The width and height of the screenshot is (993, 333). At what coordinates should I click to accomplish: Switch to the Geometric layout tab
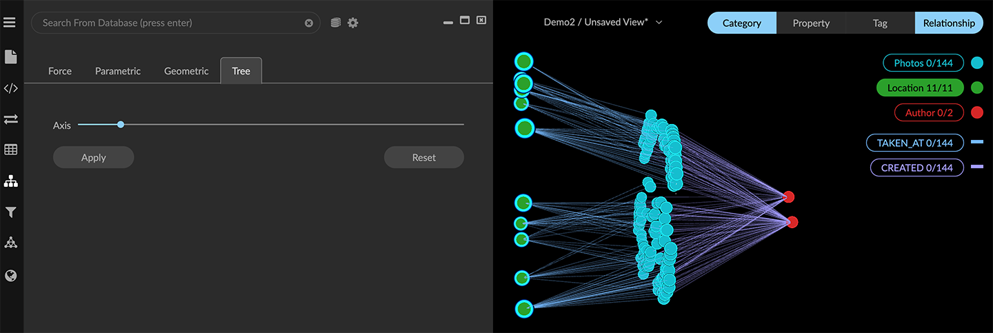[x=186, y=71]
